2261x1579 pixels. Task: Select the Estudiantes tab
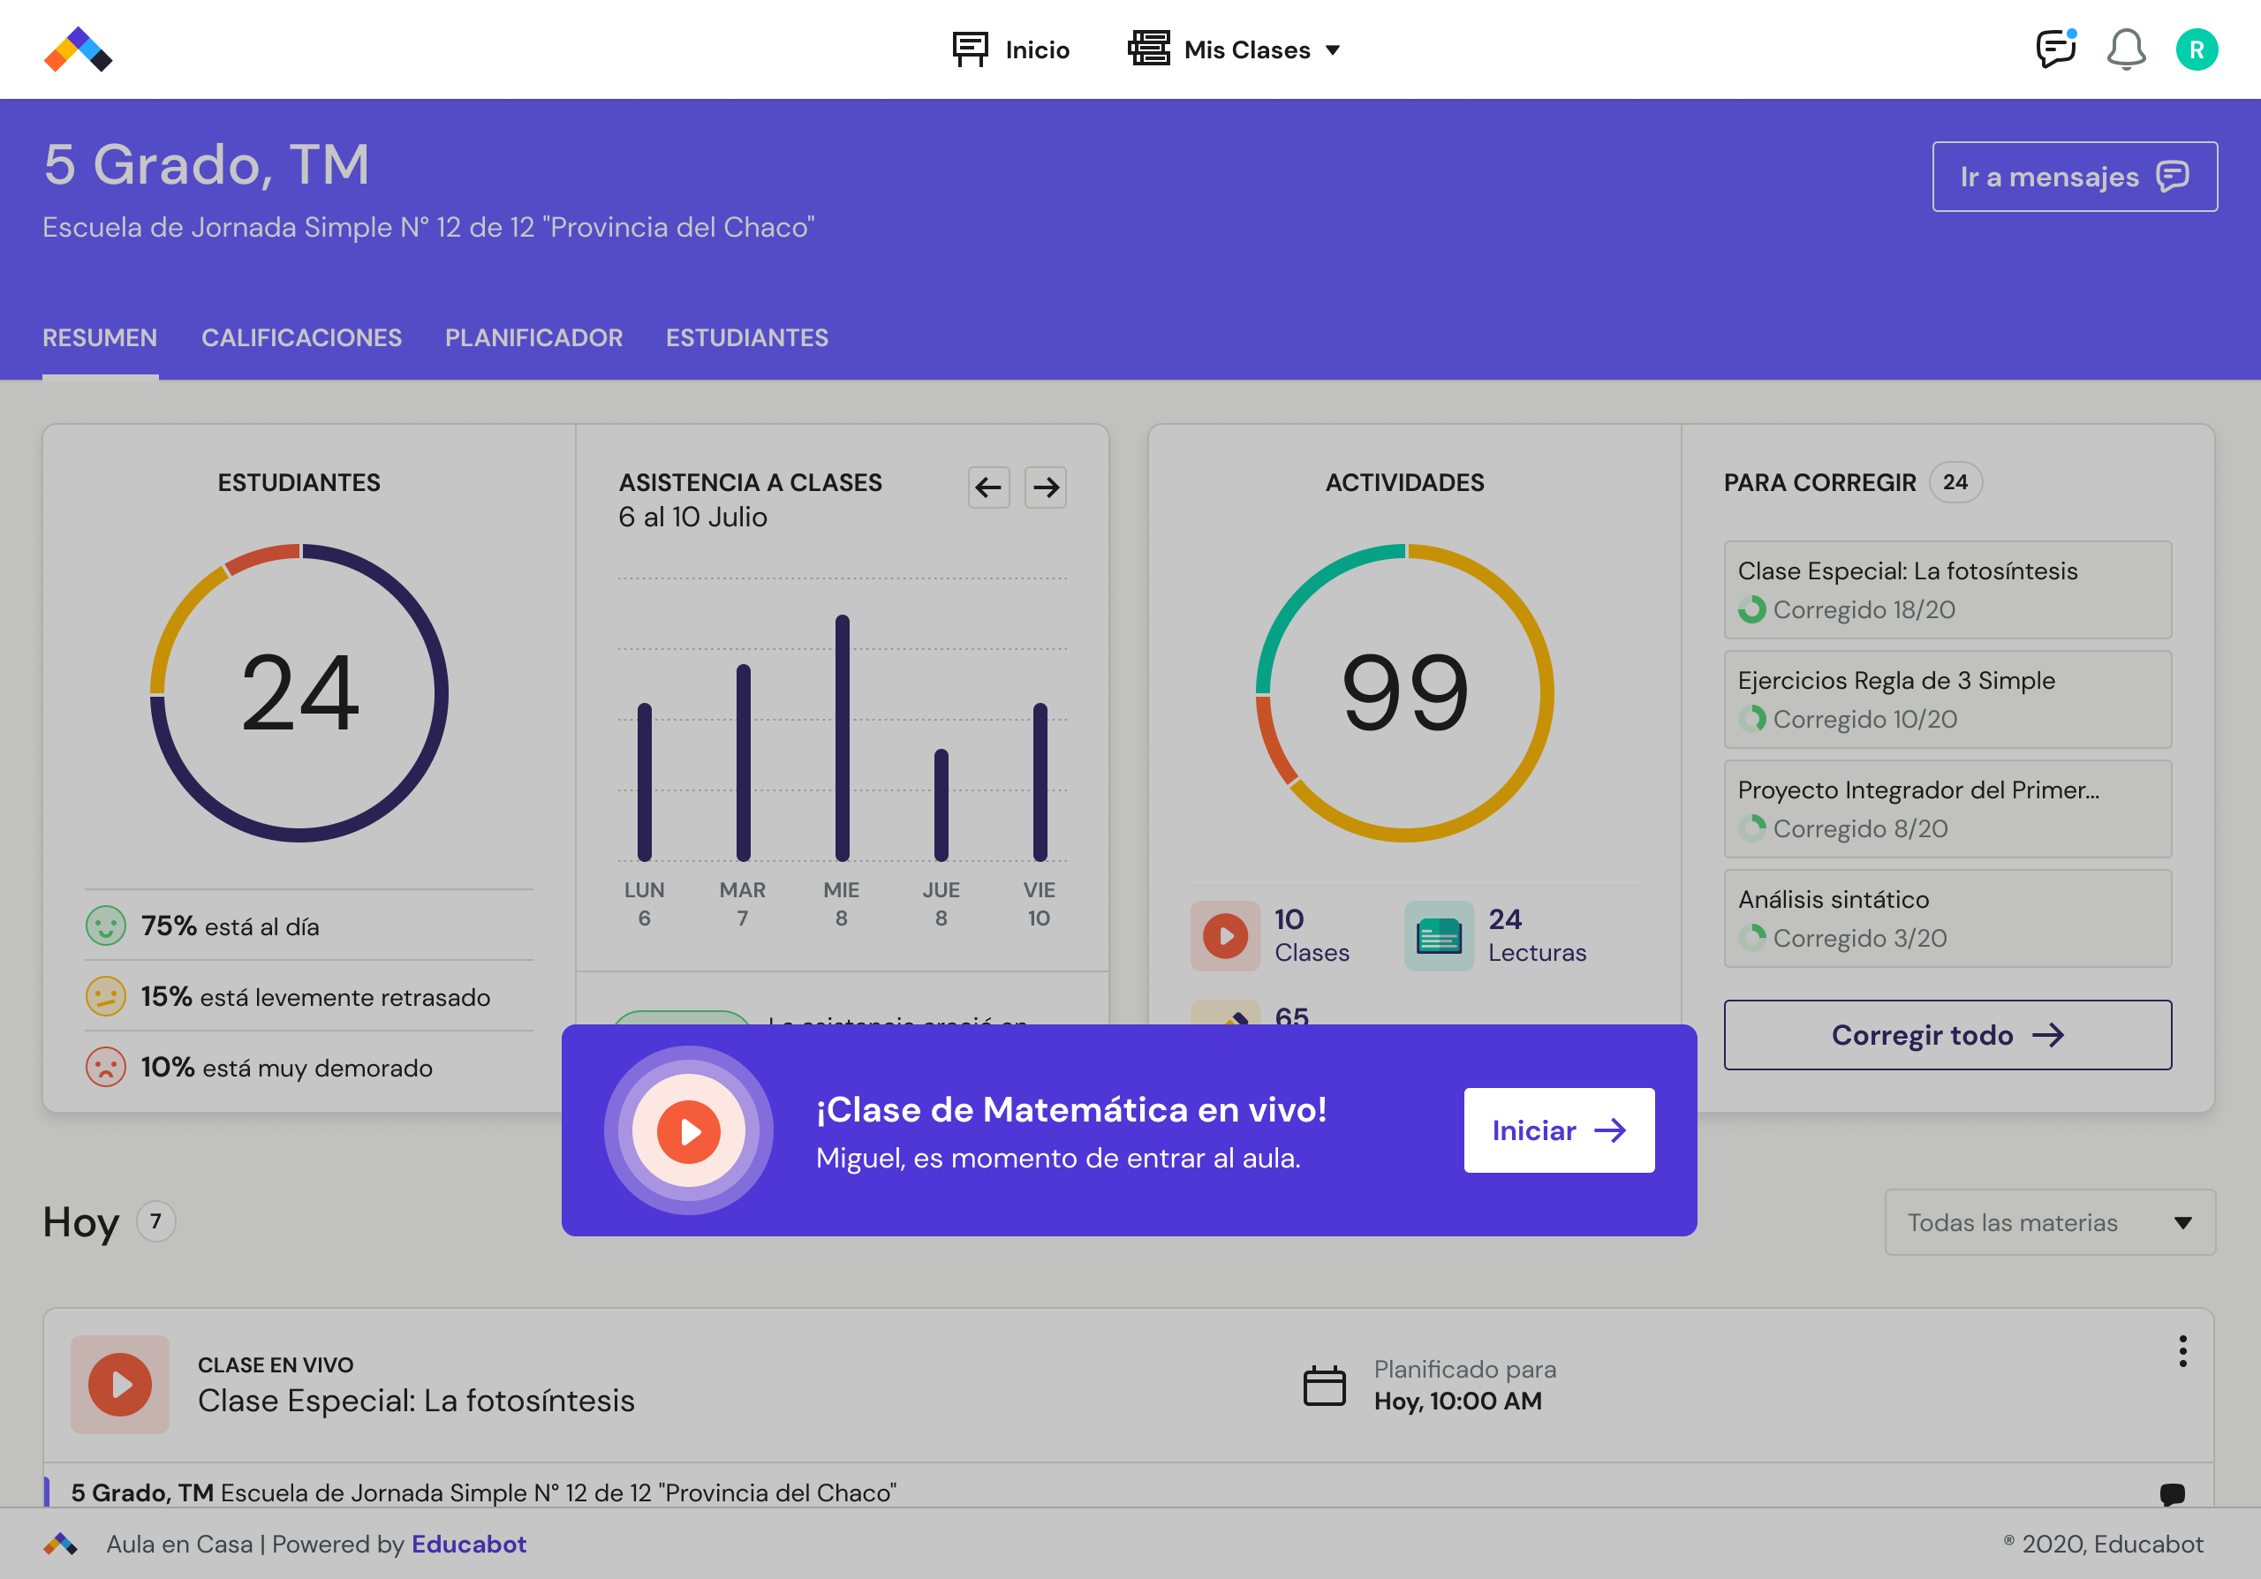click(746, 337)
